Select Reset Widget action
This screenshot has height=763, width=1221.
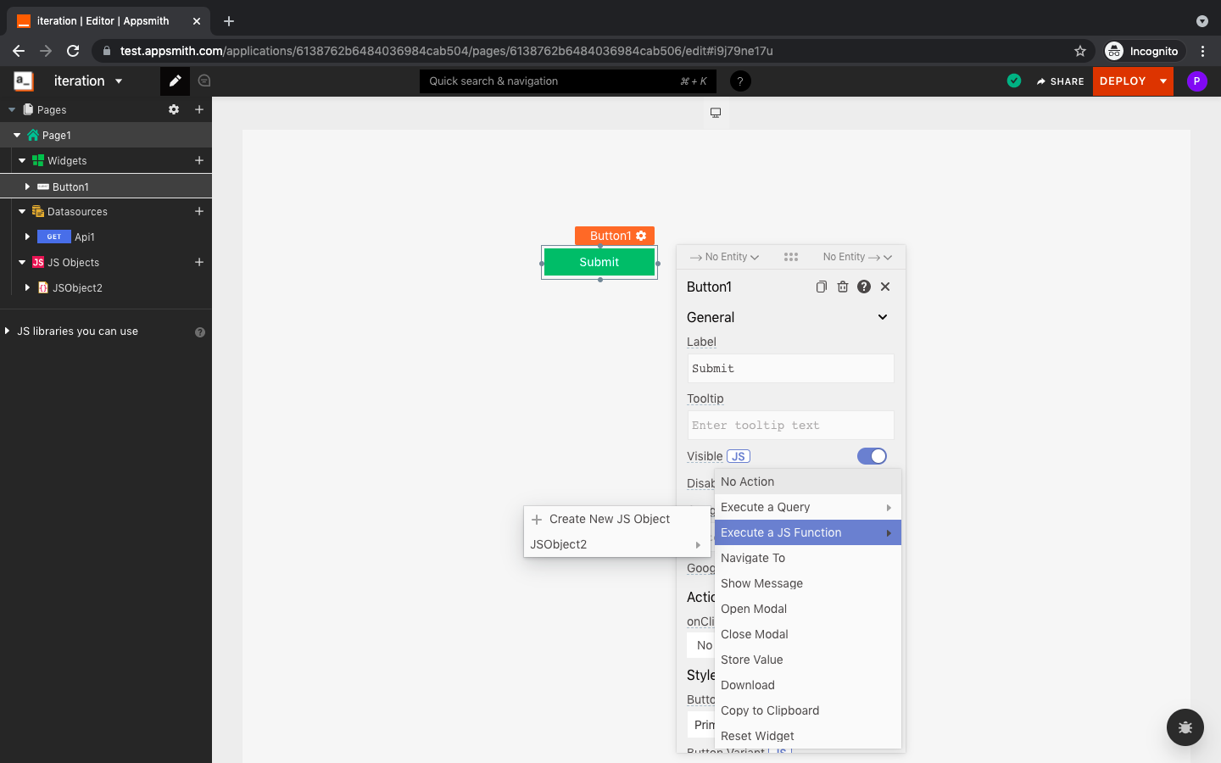tap(808, 736)
